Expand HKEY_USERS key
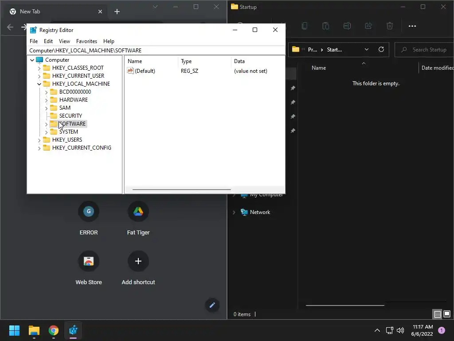This screenshot has height=341, width=454. coord(39,140)
